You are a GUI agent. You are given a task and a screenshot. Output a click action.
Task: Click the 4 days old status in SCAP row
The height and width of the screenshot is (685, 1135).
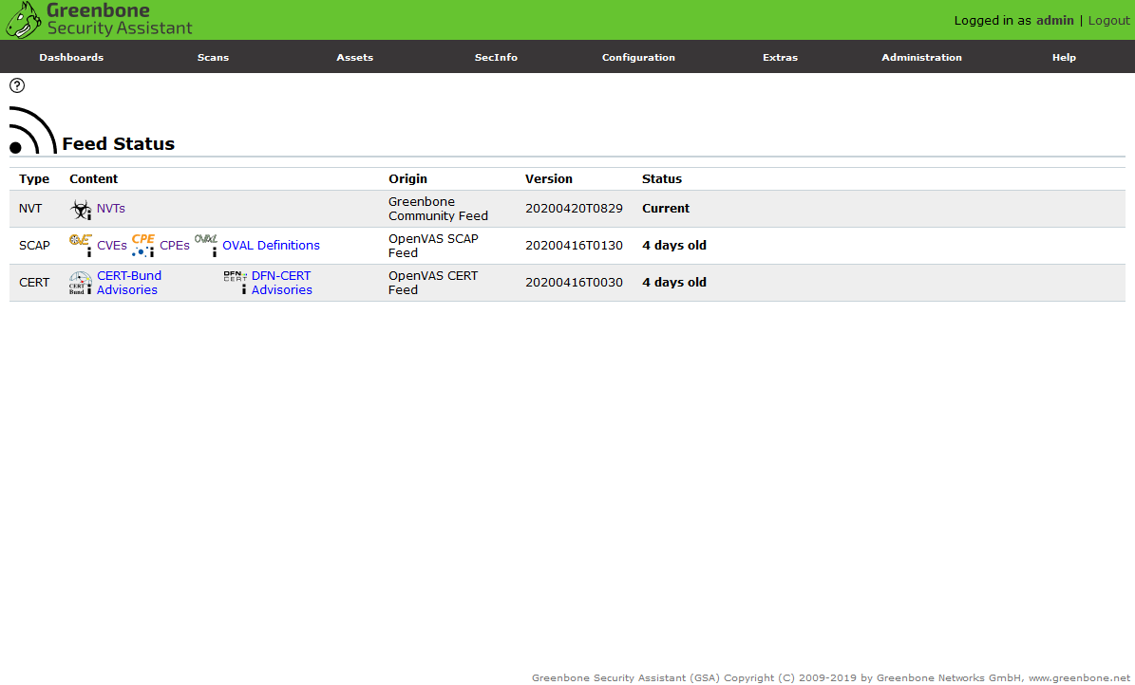click(674, 245)
